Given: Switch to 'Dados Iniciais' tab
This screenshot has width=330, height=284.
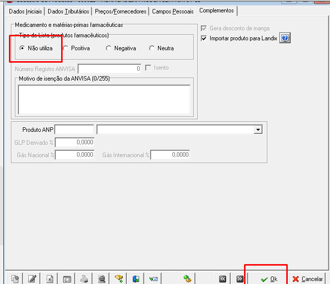Looking at the screenshot, I should click(25, 11).
